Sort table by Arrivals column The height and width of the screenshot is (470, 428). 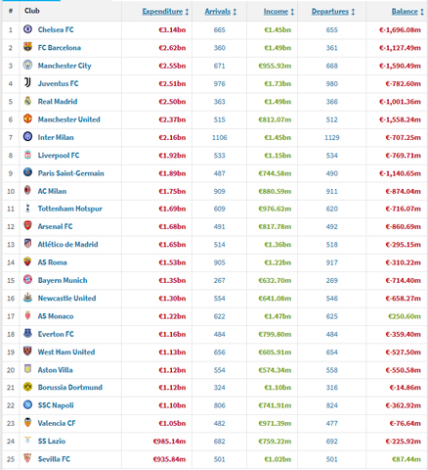221,12
